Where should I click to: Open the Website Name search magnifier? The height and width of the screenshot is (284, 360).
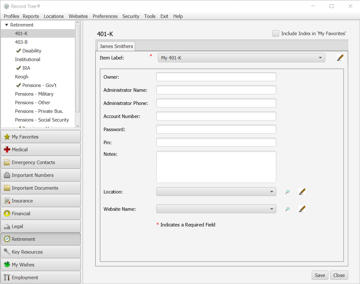(x=287, y=209)
